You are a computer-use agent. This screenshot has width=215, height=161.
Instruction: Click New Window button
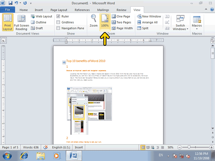(x=149, y=16)
